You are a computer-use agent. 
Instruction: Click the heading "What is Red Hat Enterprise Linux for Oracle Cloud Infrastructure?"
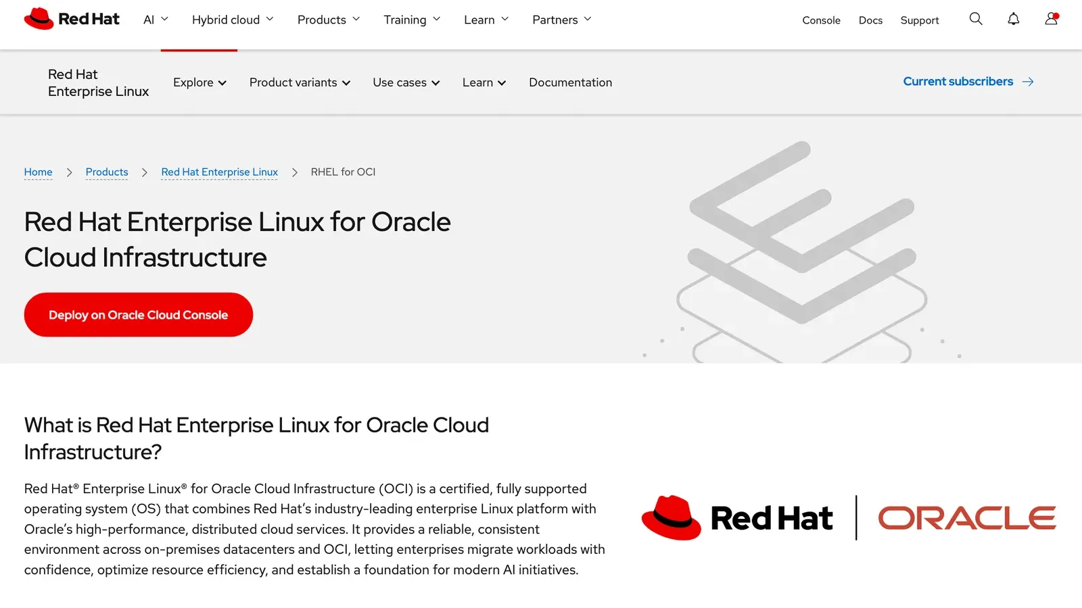256,438
